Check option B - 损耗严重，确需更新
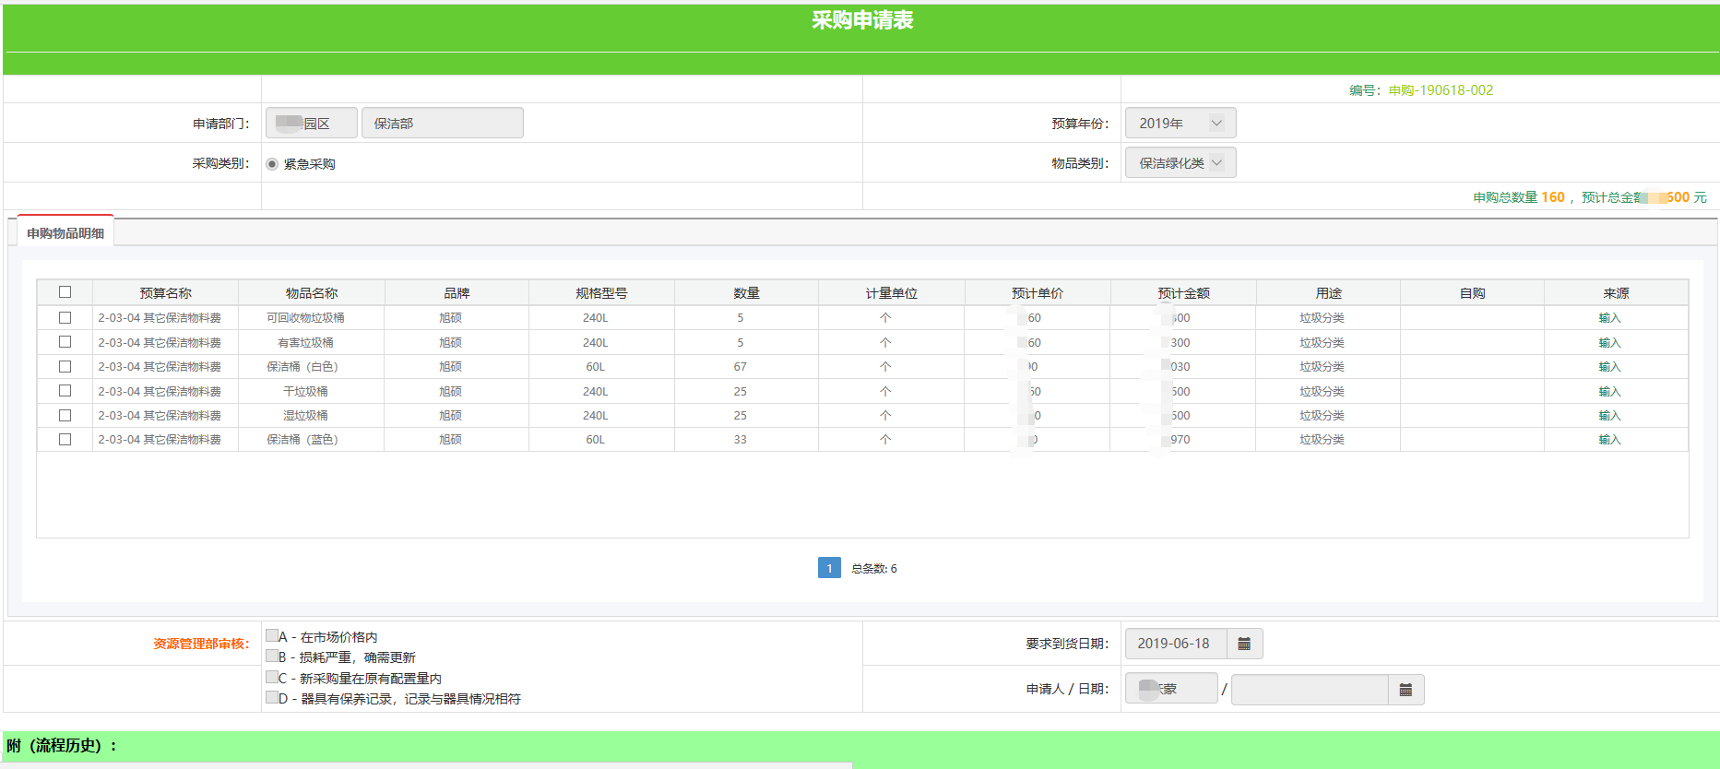This screenshot has width=1720, height=769. (x=272, y=657)
